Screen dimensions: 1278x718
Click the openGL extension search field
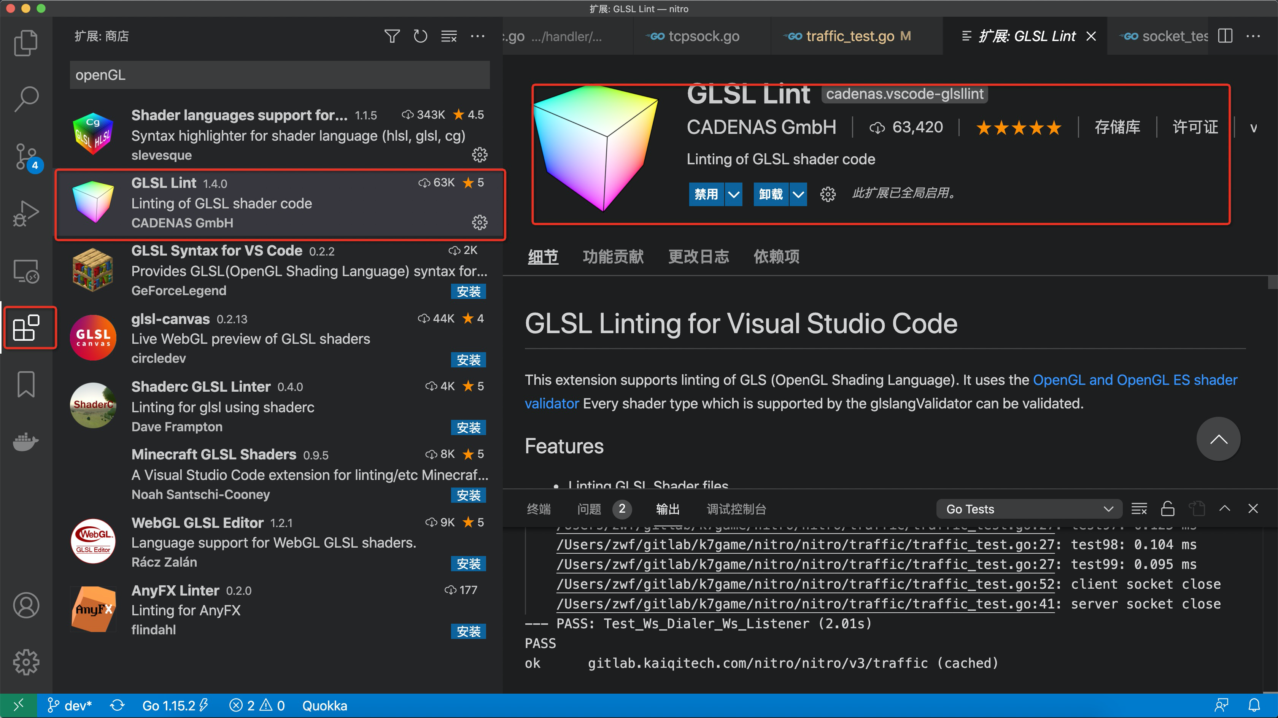coord(280,75)
